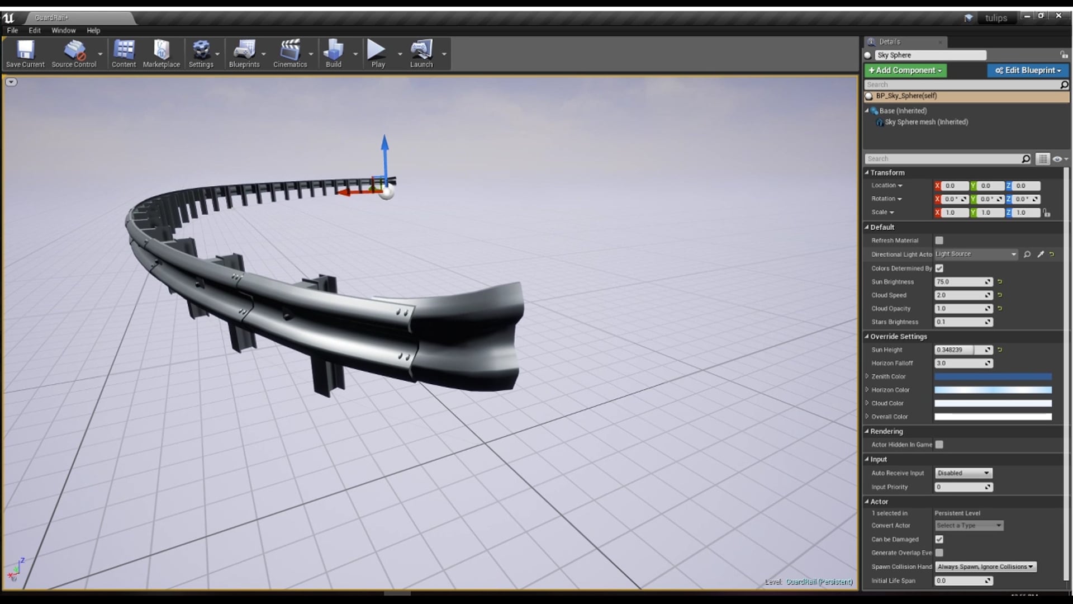
Task: Click the Settings toolbar icon
Action: [x=201, y=54]
